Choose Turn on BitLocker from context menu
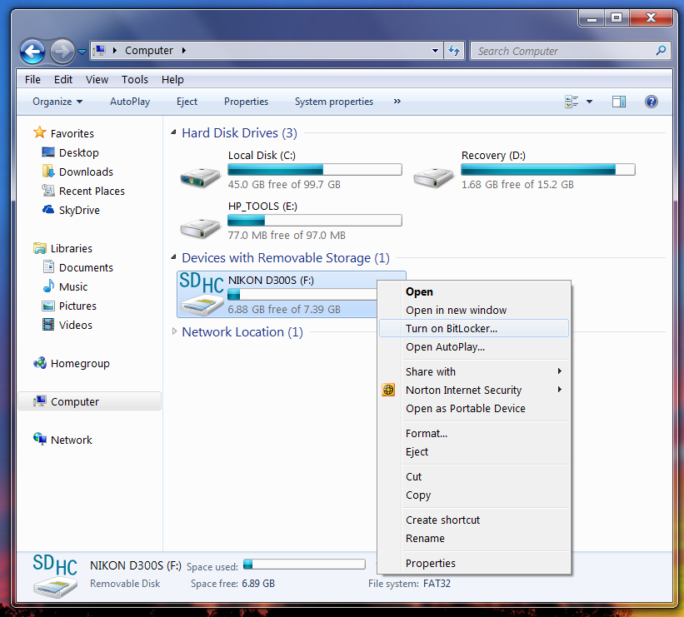 pyautogui.click(x=452, y=328)
